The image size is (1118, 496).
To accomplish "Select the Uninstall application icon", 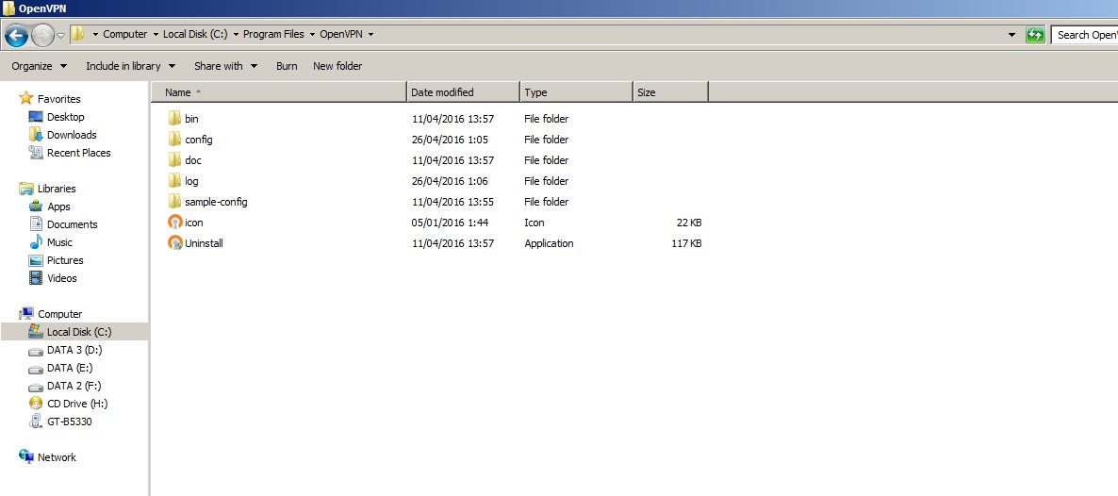I will 175,242.
